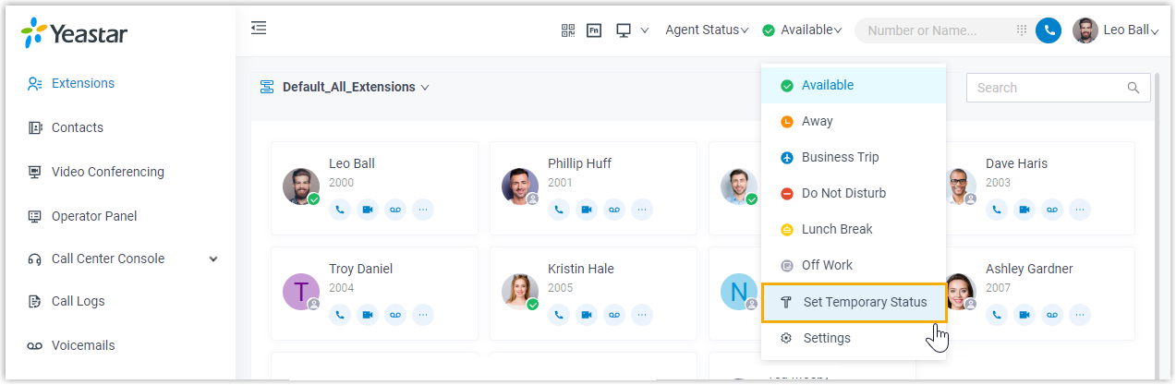1176x385 pixels.
Task: Select Do Not Disturb status
Action: (854, 193)
